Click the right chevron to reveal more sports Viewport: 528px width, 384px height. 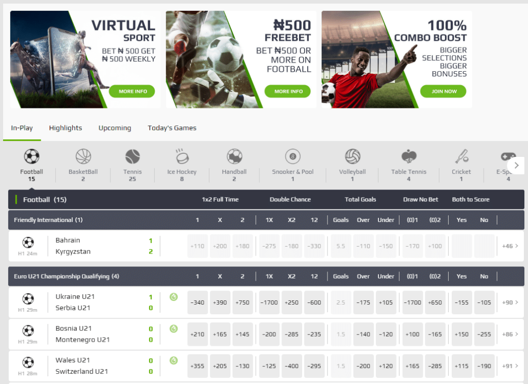pyautogui.click(x=516, y=165)
